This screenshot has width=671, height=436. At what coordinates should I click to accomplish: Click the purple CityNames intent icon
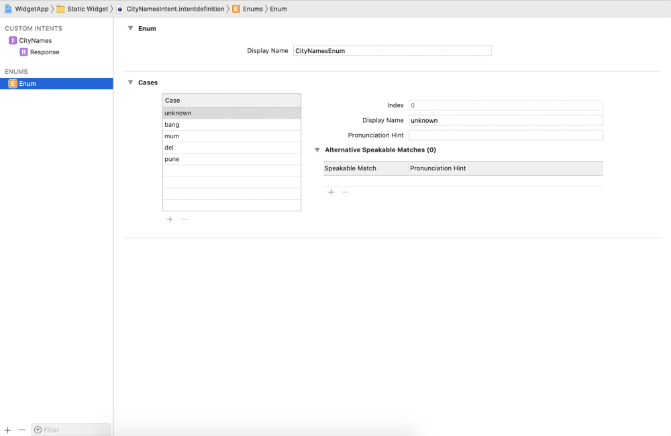click(13, 40)
